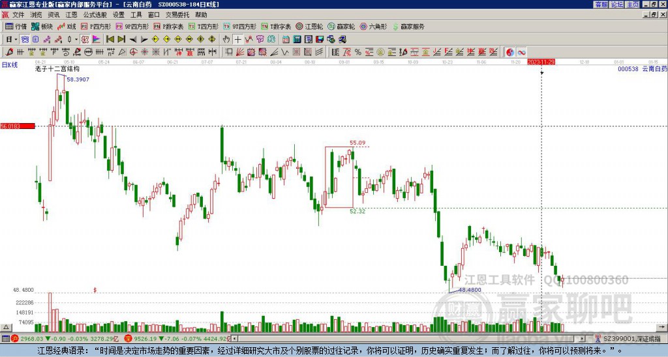Image resolution: width=668 pixels, height=357 pixels.
Task: Click the 板块 toolbar button
Action: tap(42, 26)
